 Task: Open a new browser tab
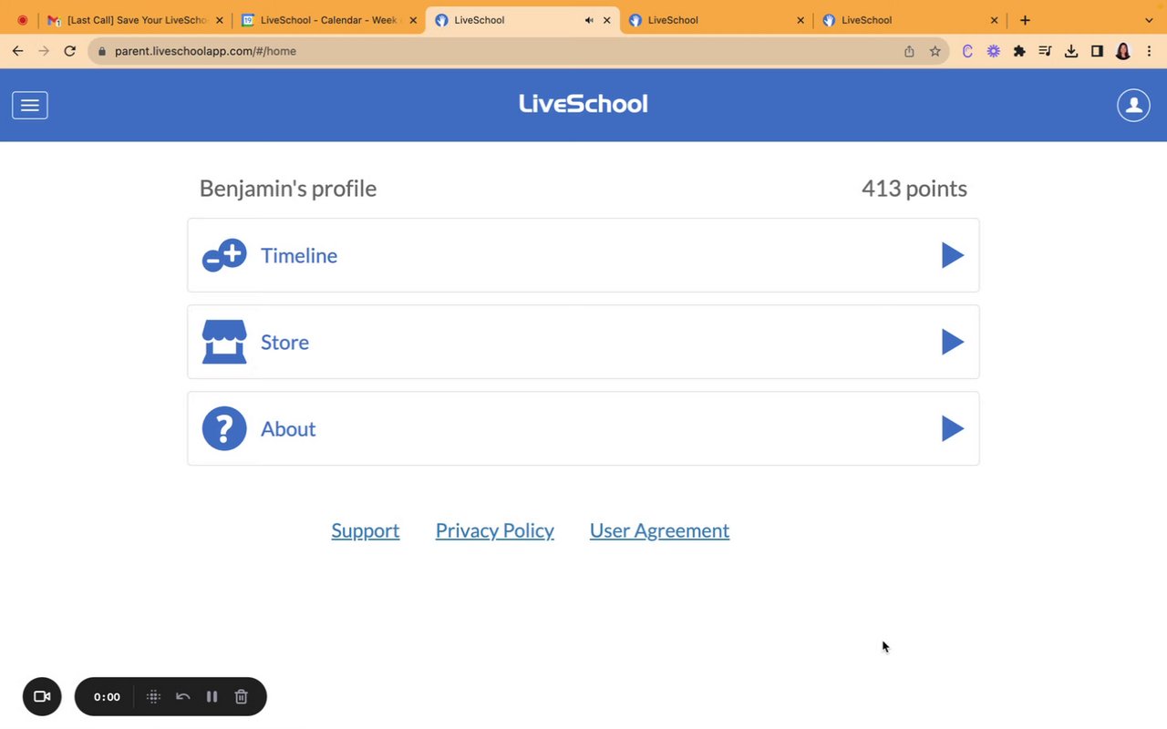[1025, 20]
